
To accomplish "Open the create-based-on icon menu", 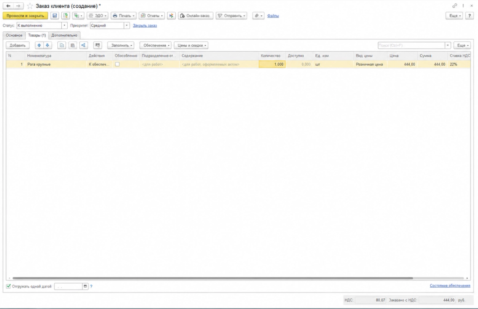I will [x=78, y=15].
